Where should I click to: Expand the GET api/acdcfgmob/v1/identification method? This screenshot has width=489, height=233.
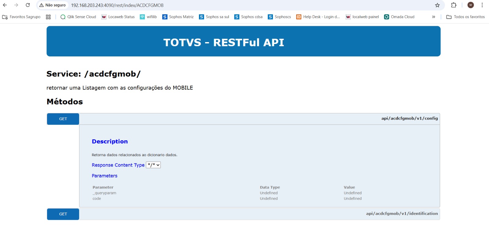click(63, 214)
